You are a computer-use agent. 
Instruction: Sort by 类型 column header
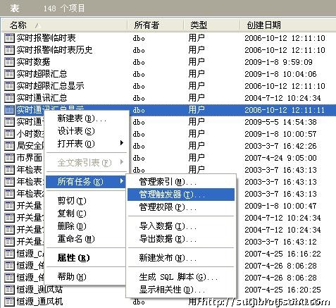point(211,25)
